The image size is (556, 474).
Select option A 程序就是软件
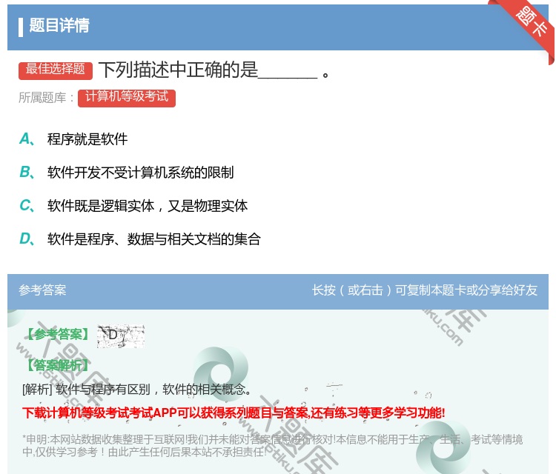click(x=73, y=139)
